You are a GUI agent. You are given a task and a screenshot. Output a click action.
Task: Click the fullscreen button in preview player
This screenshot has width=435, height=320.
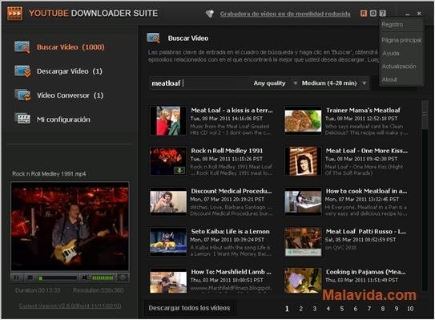[x=123, y=277]
